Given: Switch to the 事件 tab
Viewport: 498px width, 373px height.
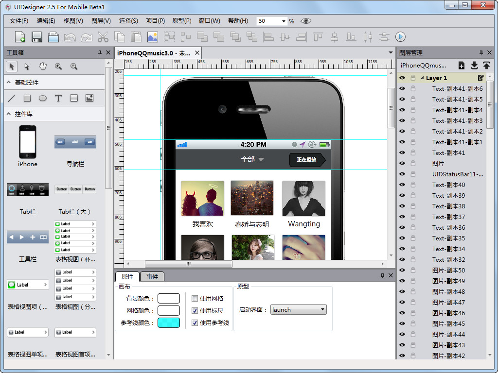Looking at the screenshot, I should pyautogui.click(x=152, y=277).
